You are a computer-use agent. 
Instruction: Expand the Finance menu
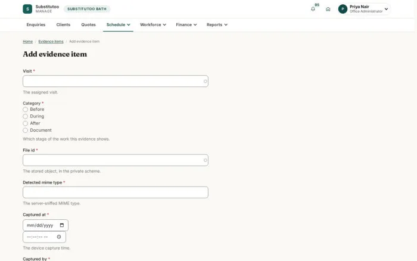tap(186, 24)
